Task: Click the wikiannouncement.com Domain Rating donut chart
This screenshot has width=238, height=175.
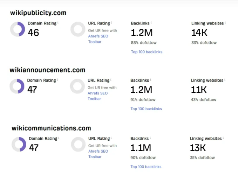Action: pyautogui.click(x=17, y=86)
